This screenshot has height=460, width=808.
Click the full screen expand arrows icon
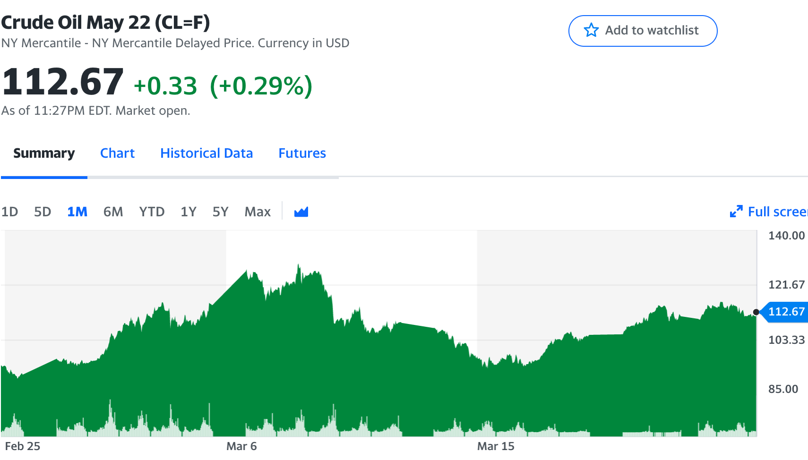coord(736,211)
